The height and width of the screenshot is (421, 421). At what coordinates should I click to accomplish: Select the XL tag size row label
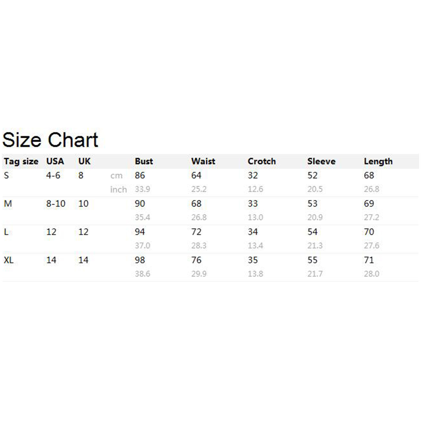pyautogui.click(x=9, y=260)
